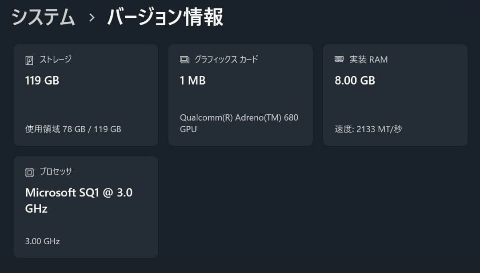Select the 使用領域 78 GB / 119 GB text
Screen dimensions: 480x273
pyautogui.click(x=72, y=129)
